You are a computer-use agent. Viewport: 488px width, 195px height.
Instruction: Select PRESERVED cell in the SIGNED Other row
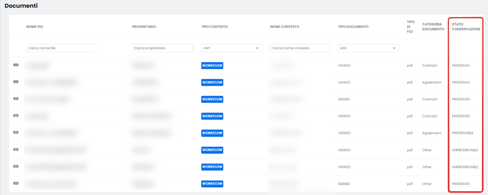[x=461, y=184]
